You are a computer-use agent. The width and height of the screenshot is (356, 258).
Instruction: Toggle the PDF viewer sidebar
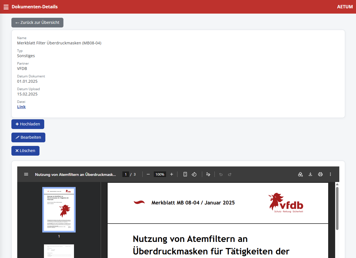[26, 174]
